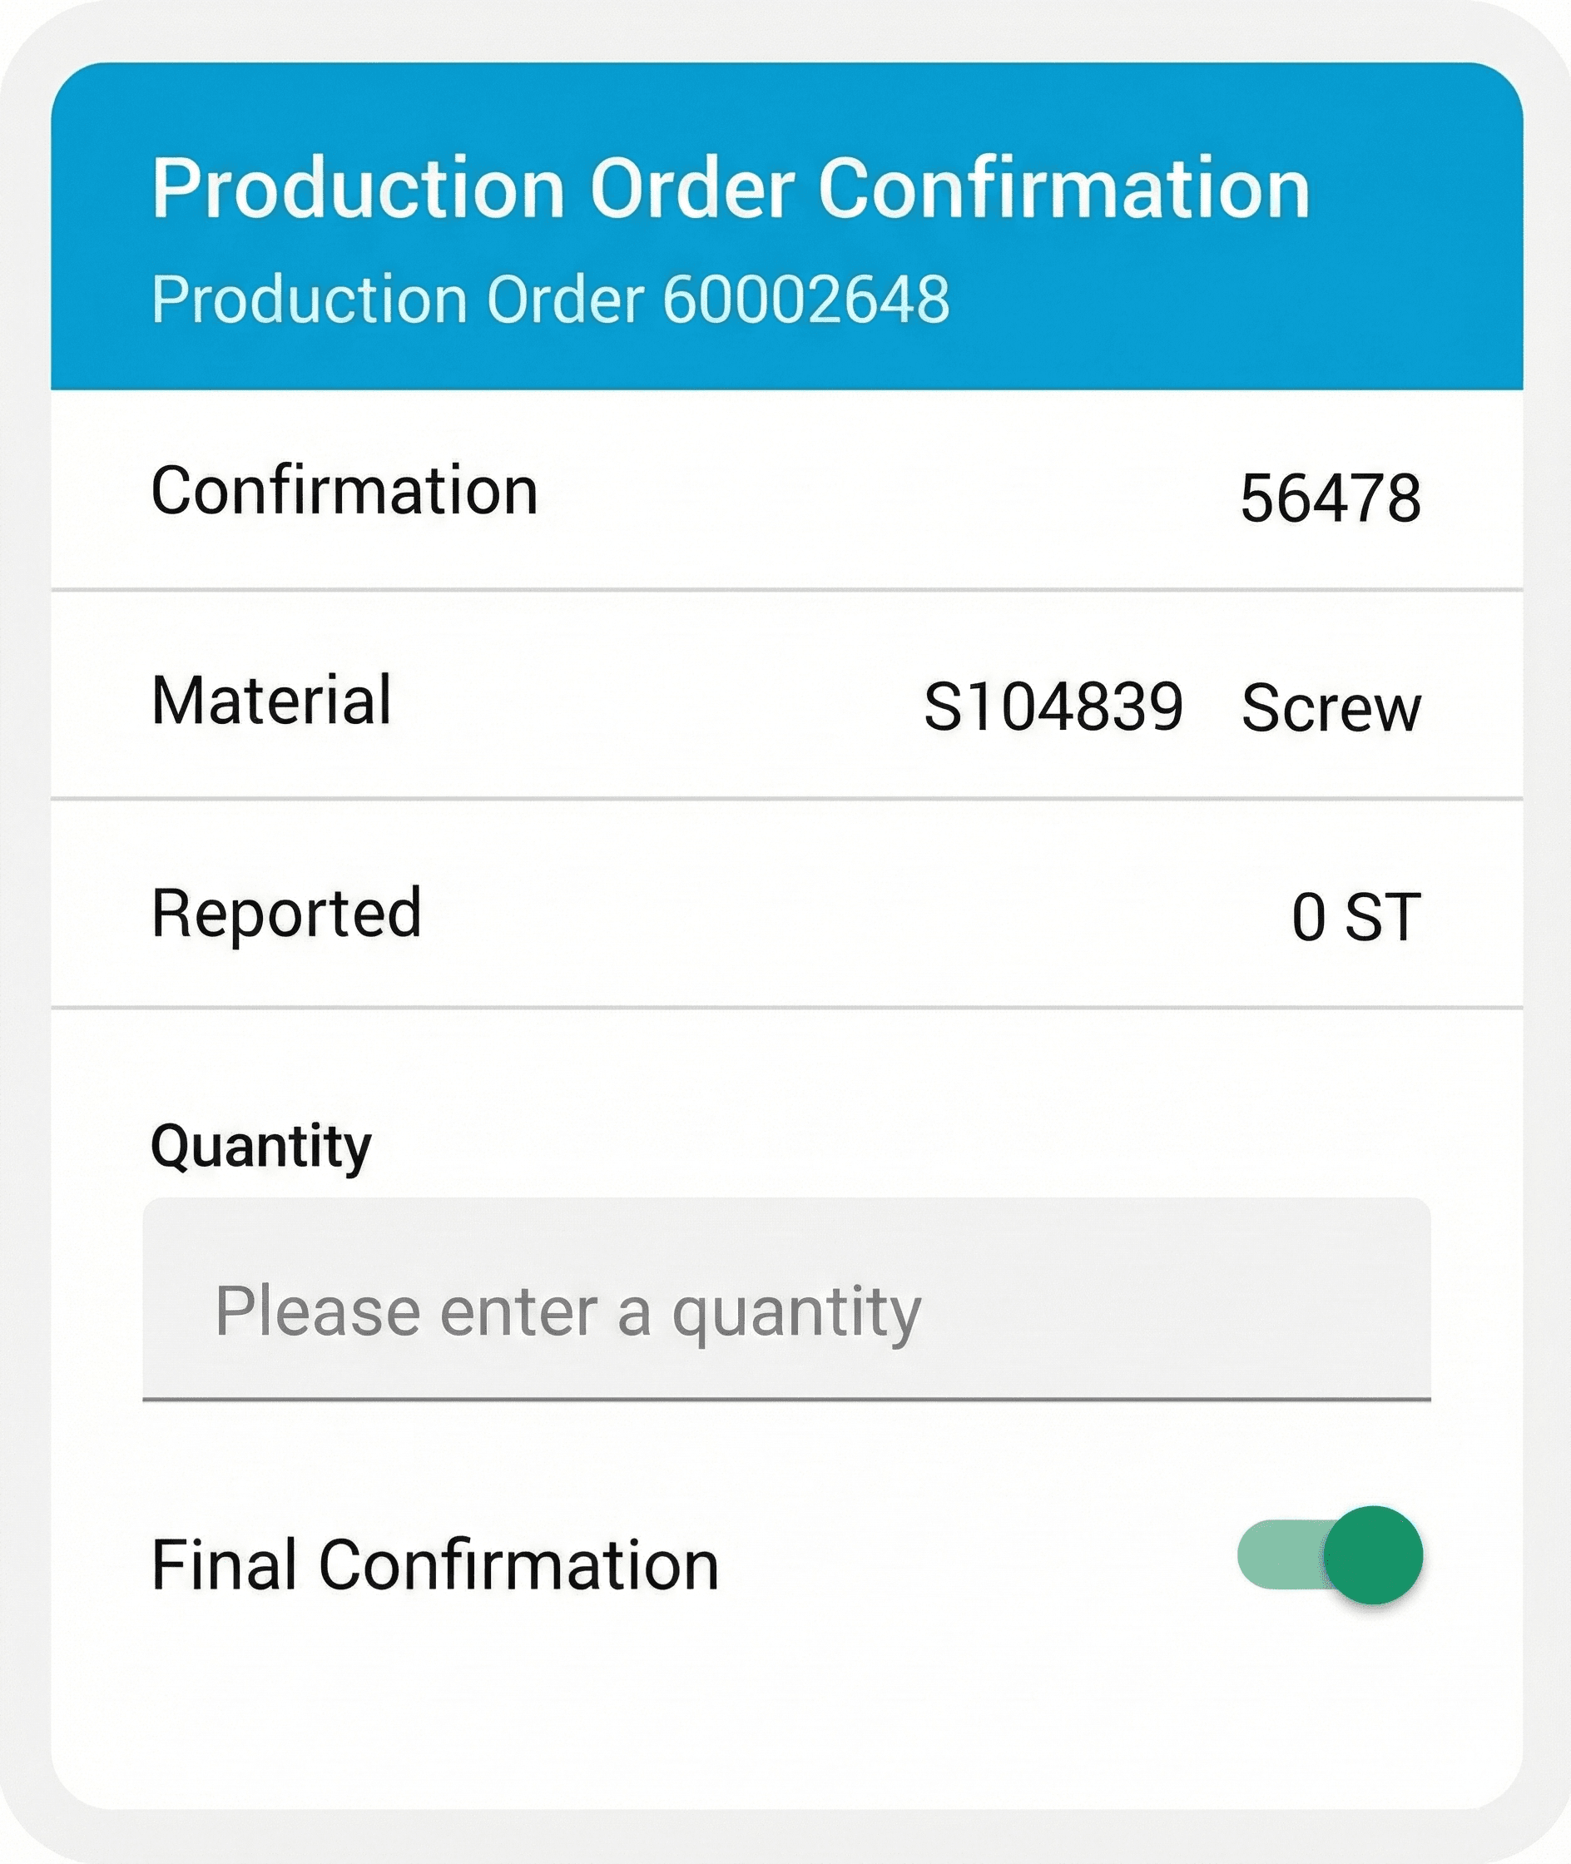Click the order number 60002648 in header

pos(806,300)
